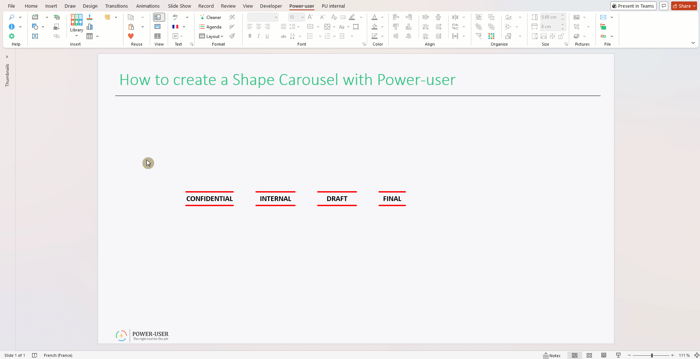Viewport: 700px width, 359px height.
Task: Click the Cleaner button
Action: click(210, 17)
